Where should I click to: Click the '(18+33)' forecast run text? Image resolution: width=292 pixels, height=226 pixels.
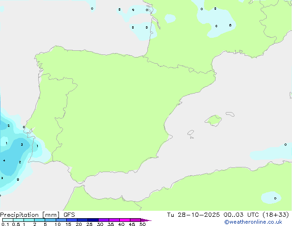click(x=275, y=215)
